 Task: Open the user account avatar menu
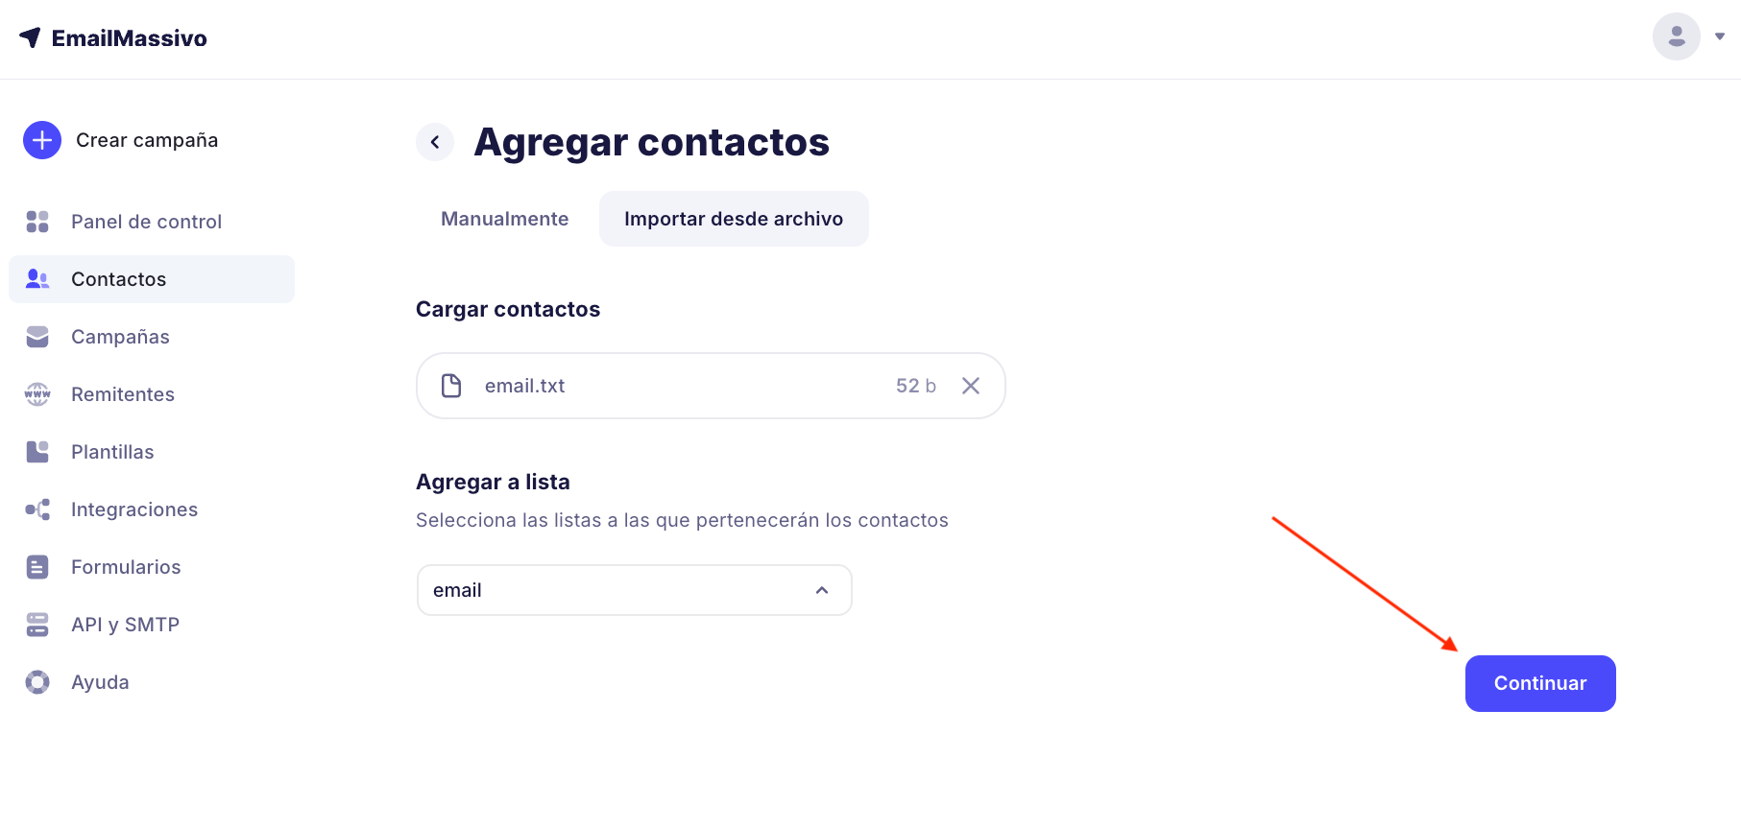coord(1676,36)
